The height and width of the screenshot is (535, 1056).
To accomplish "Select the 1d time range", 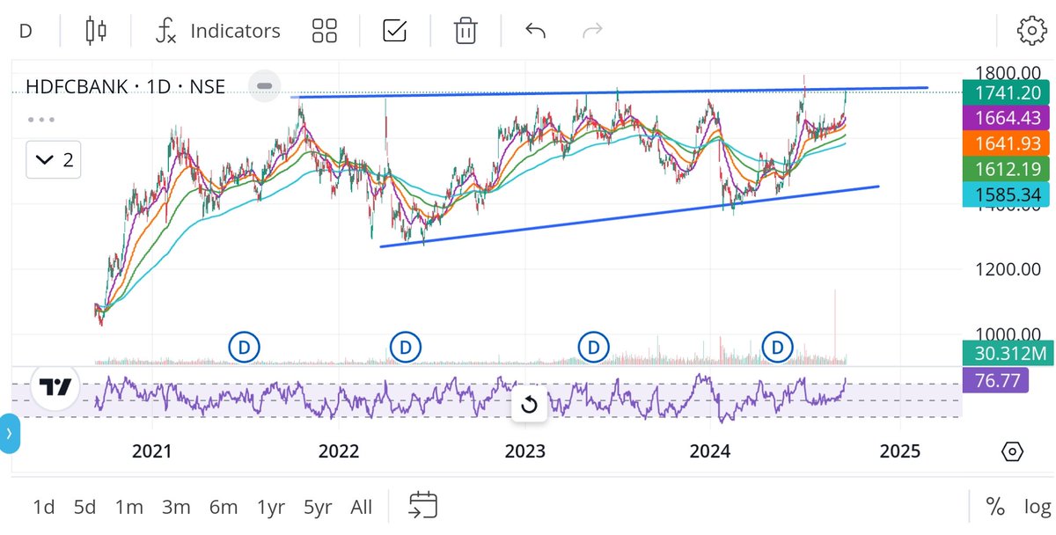I will pos(43,507).
